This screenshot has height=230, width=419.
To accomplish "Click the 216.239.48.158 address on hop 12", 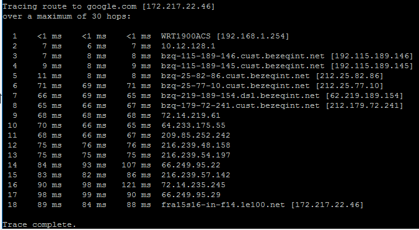I will point(196,145).
